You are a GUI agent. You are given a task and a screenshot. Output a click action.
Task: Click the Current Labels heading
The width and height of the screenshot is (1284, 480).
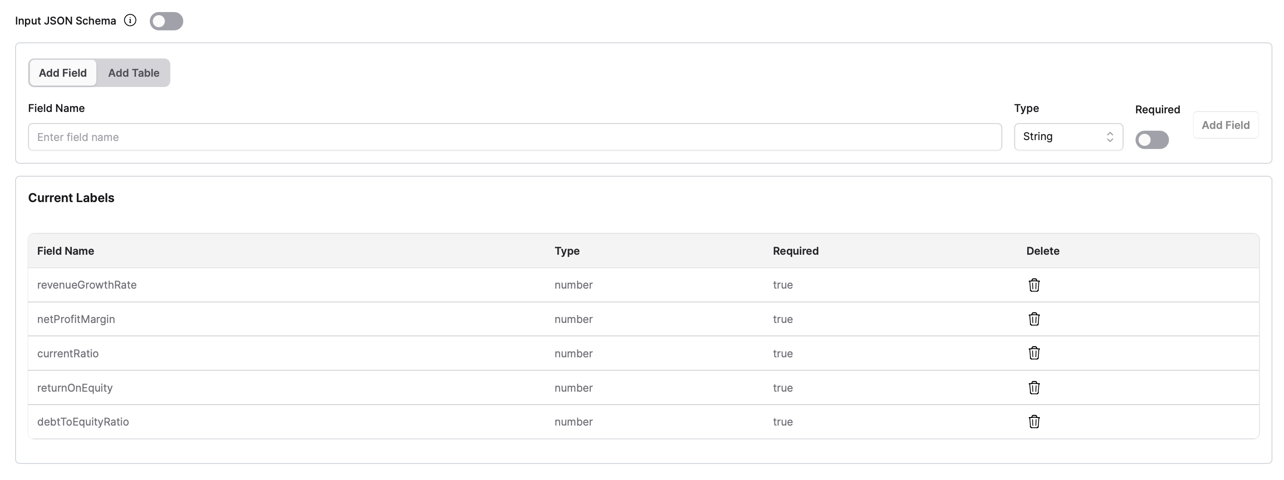(x=71, y=198)
